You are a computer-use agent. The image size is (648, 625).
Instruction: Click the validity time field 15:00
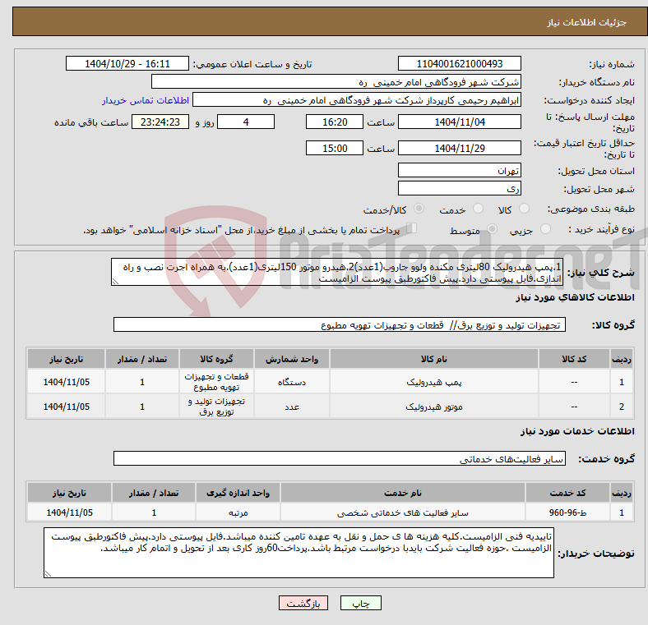[x=335, y=148]
